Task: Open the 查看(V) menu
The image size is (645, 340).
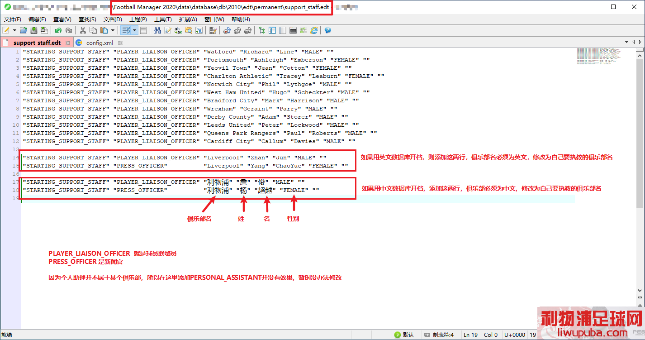Action: pos(62,19)
